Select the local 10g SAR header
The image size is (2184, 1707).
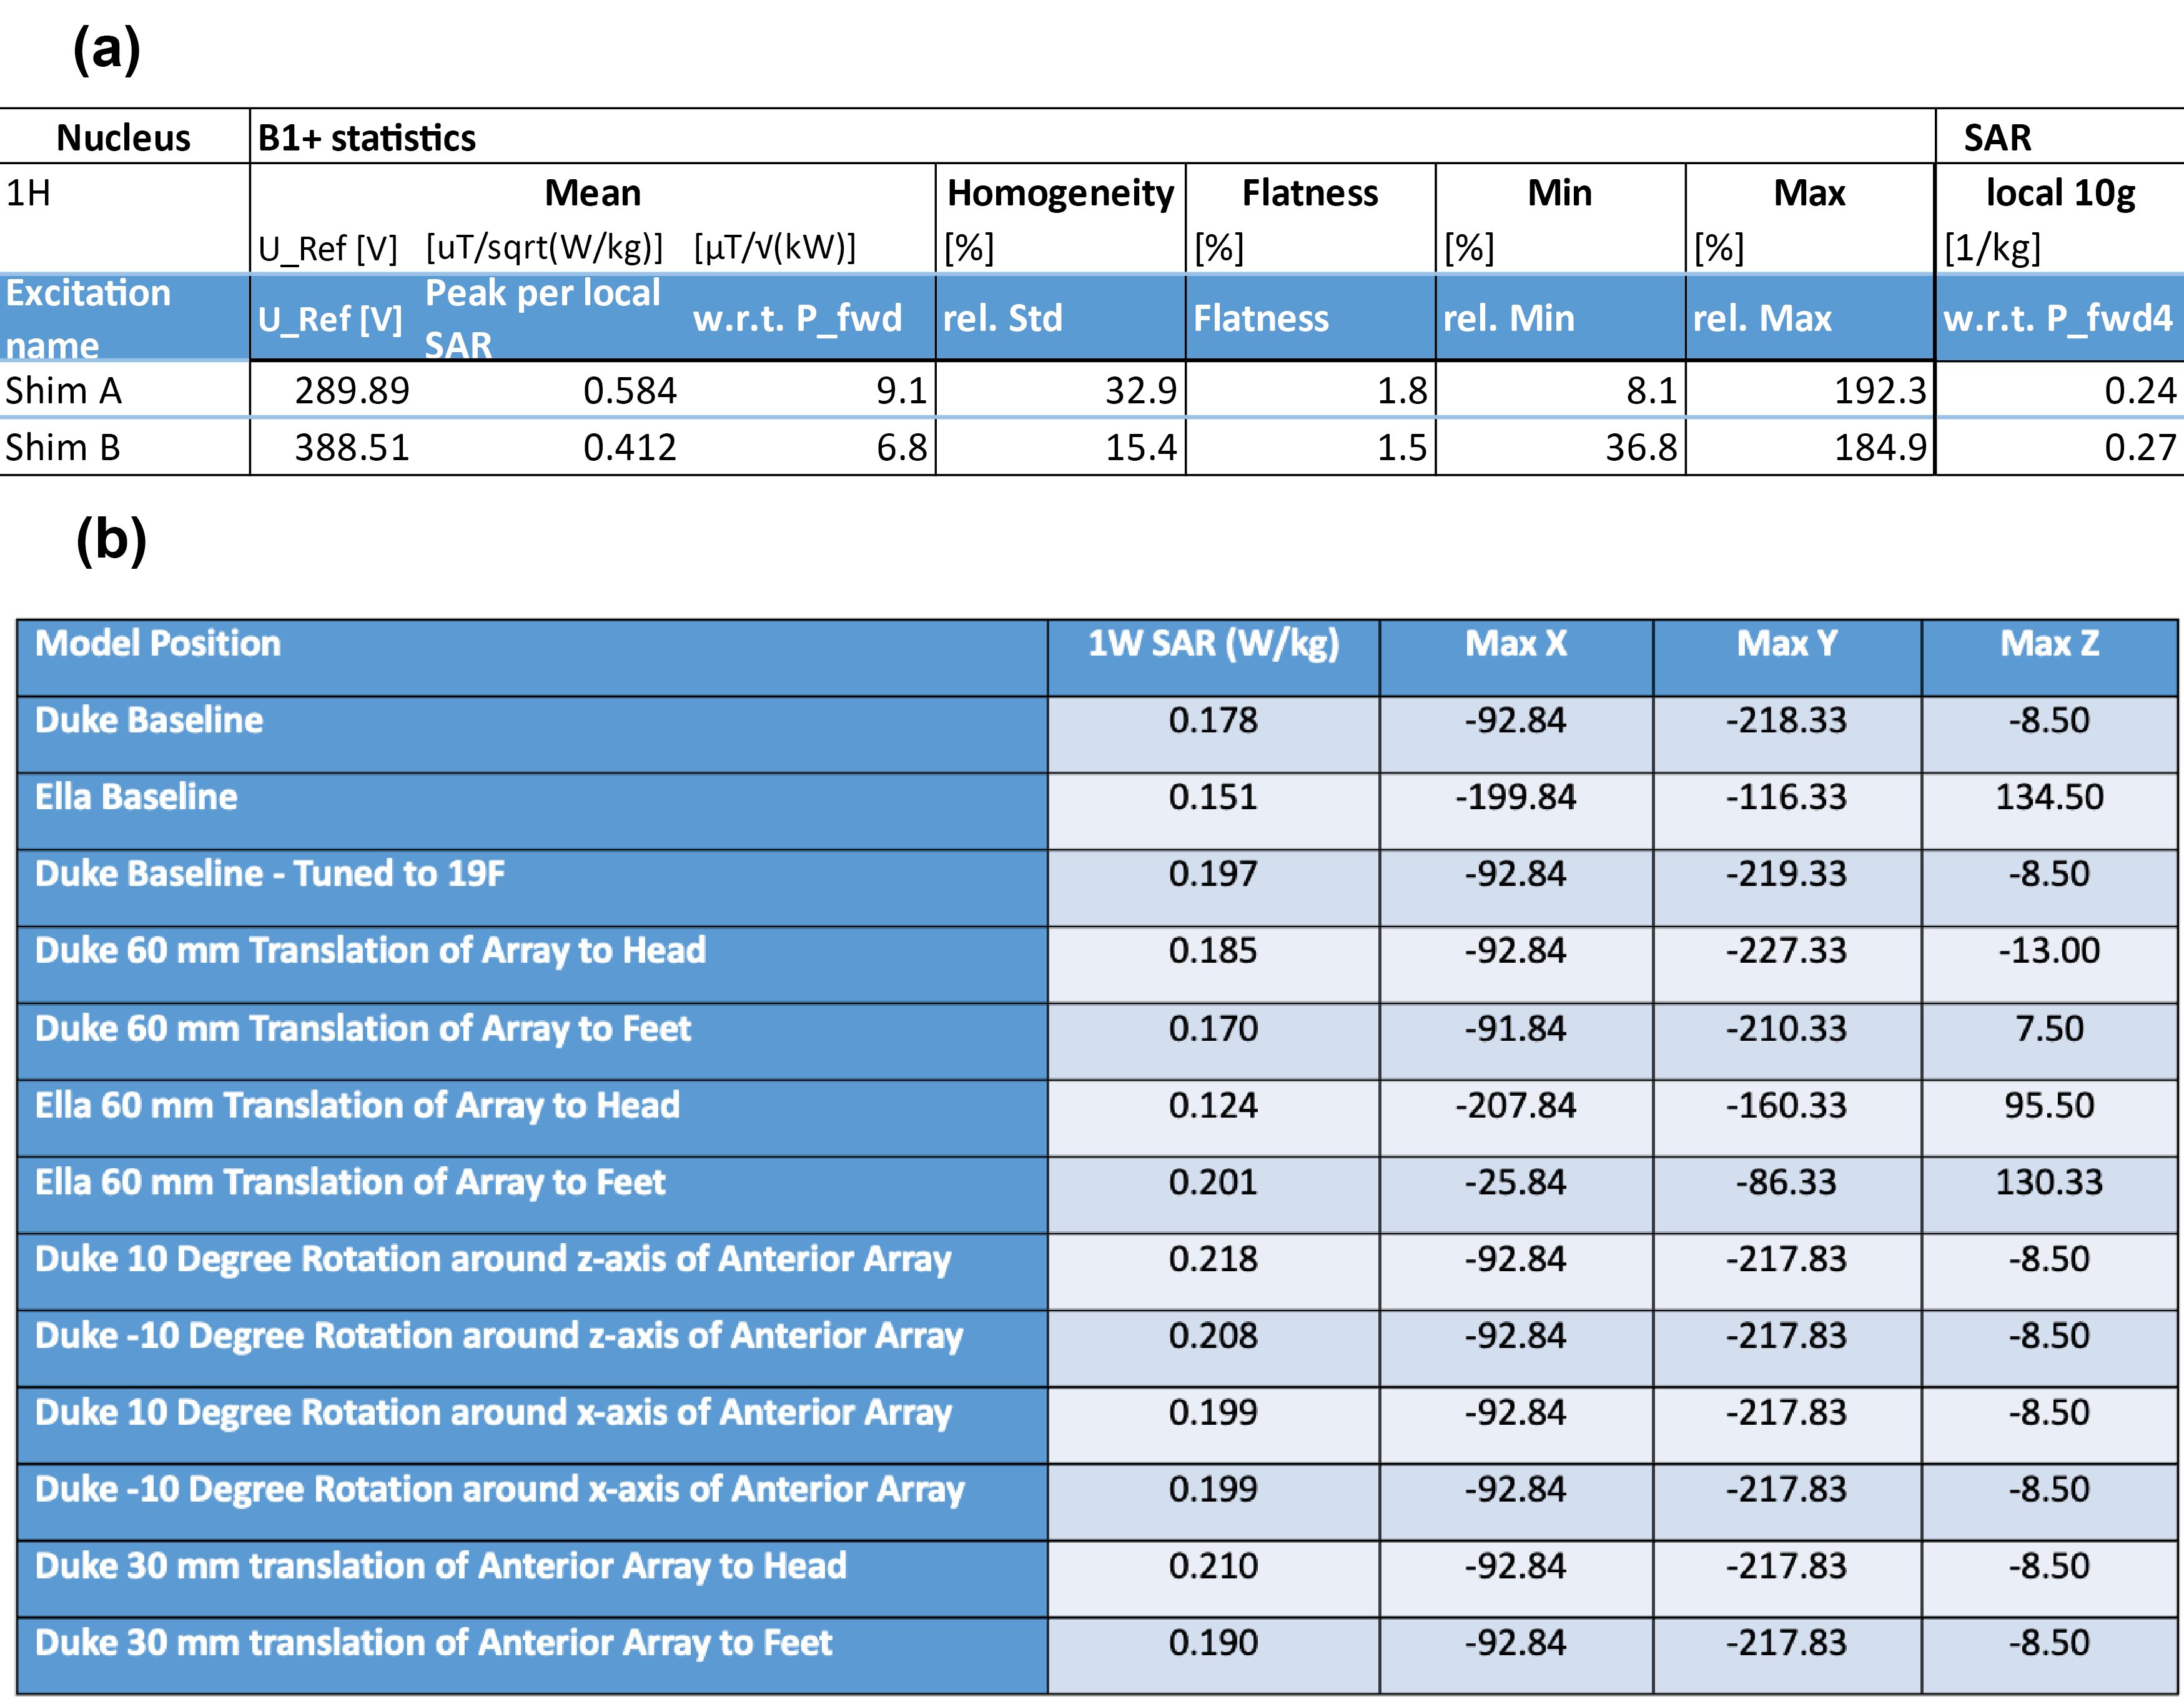[2060, 193]
